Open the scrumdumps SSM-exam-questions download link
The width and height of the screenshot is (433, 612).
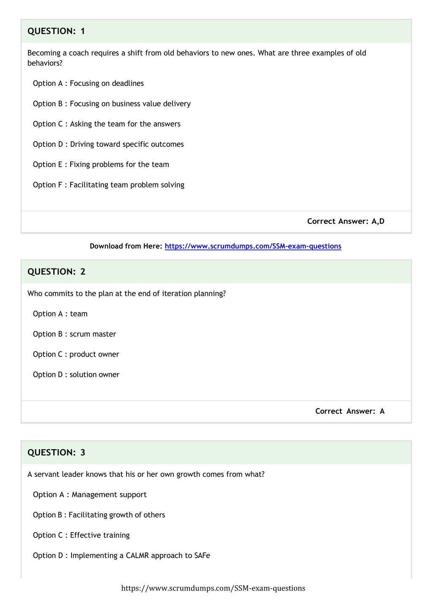tap(253, 246)
